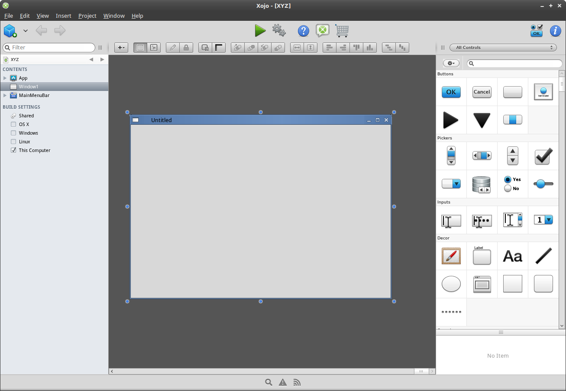Click the OK button control
This screenshot has width=566, height=391.
451,92
